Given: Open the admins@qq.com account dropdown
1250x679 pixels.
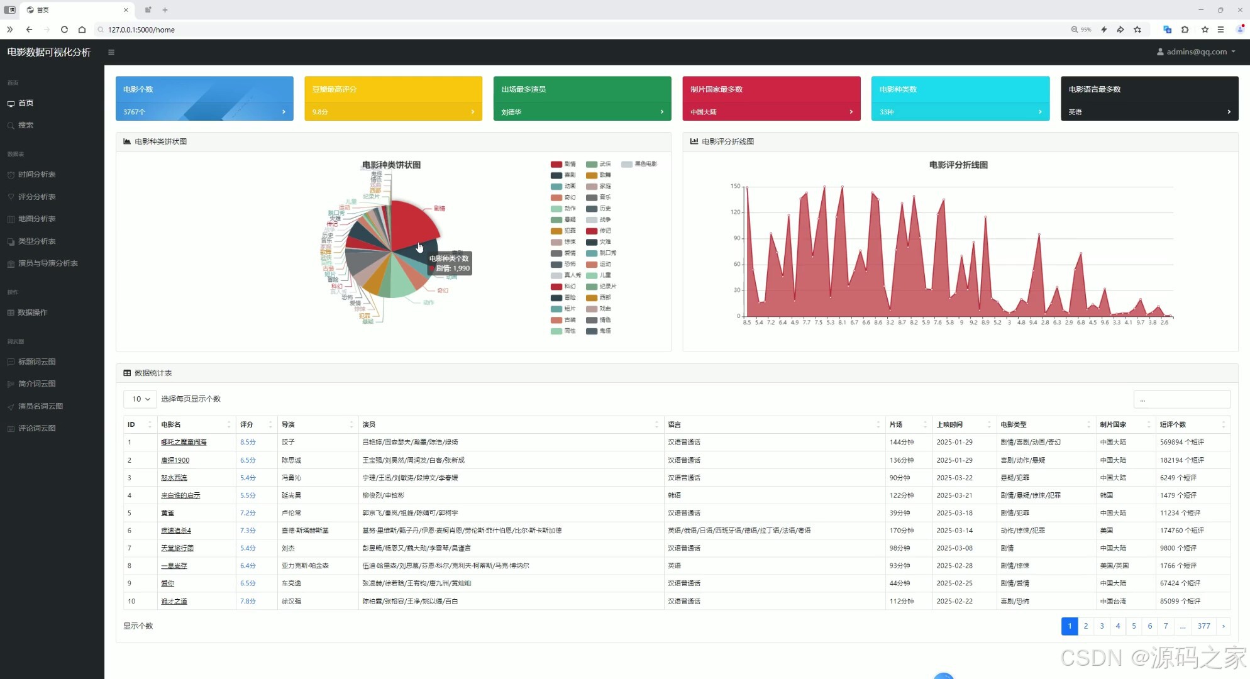Looking at the screenshot, I should click(1195, 52).
